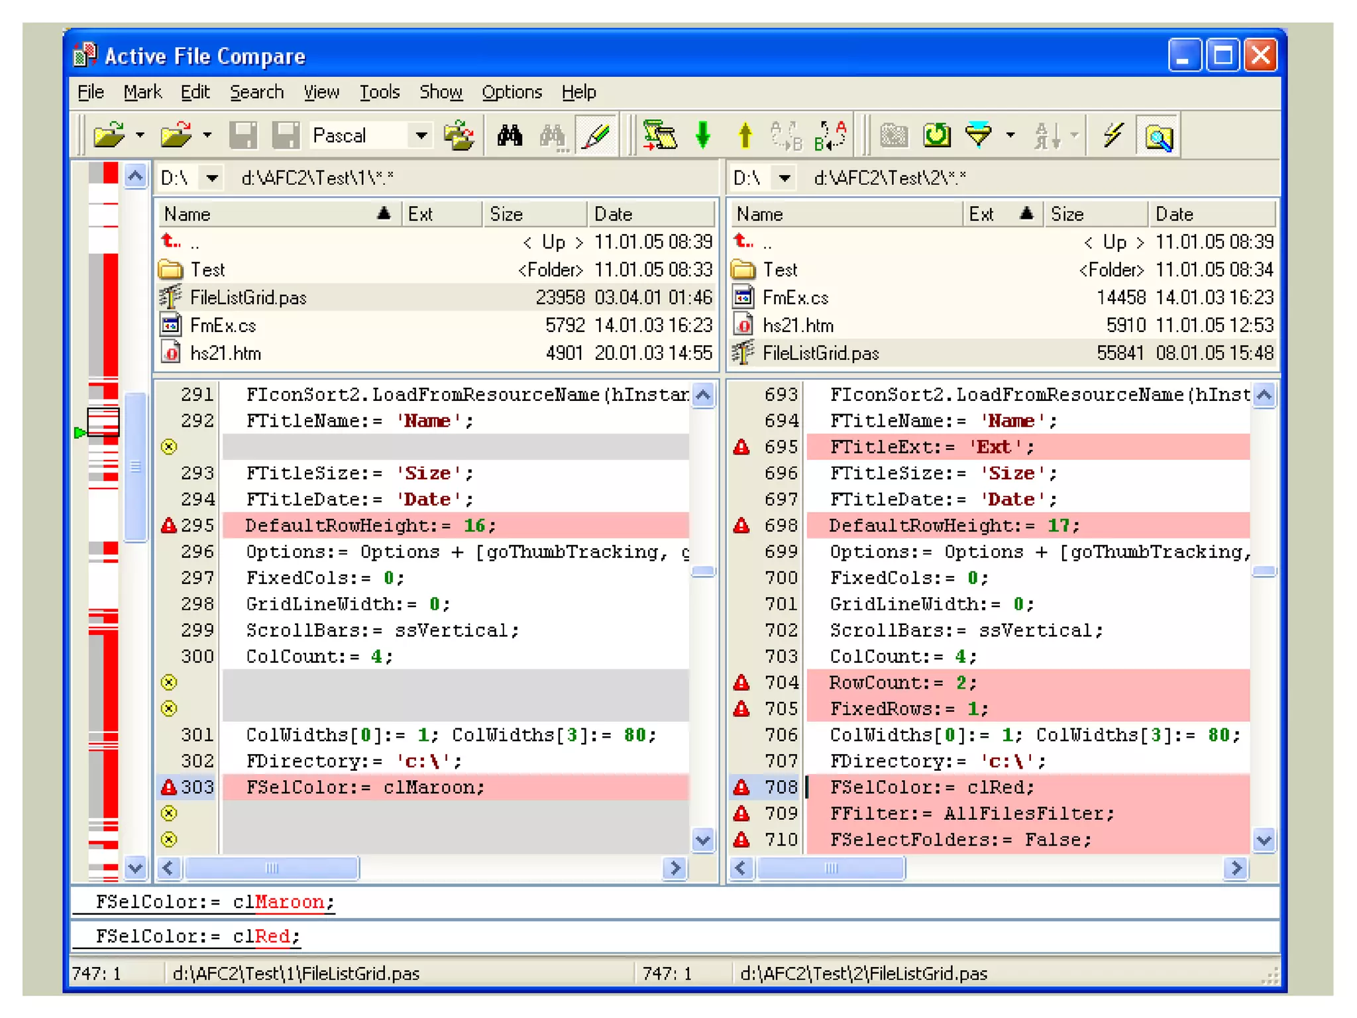Open the Pascal syntax dropdown

[x=421, y=136]
